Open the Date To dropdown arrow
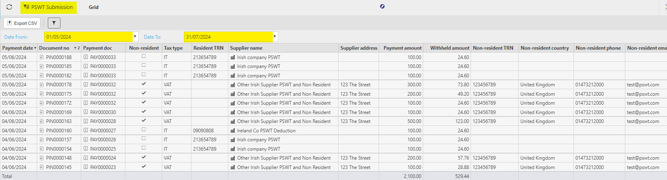The width and height of the screenshot is (667, 180). (275, 37)
